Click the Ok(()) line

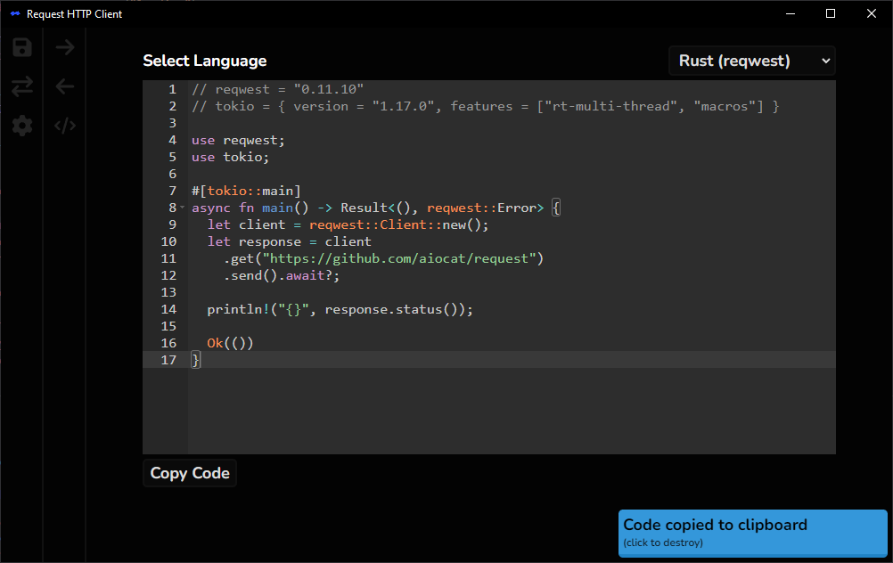[230, 343]
